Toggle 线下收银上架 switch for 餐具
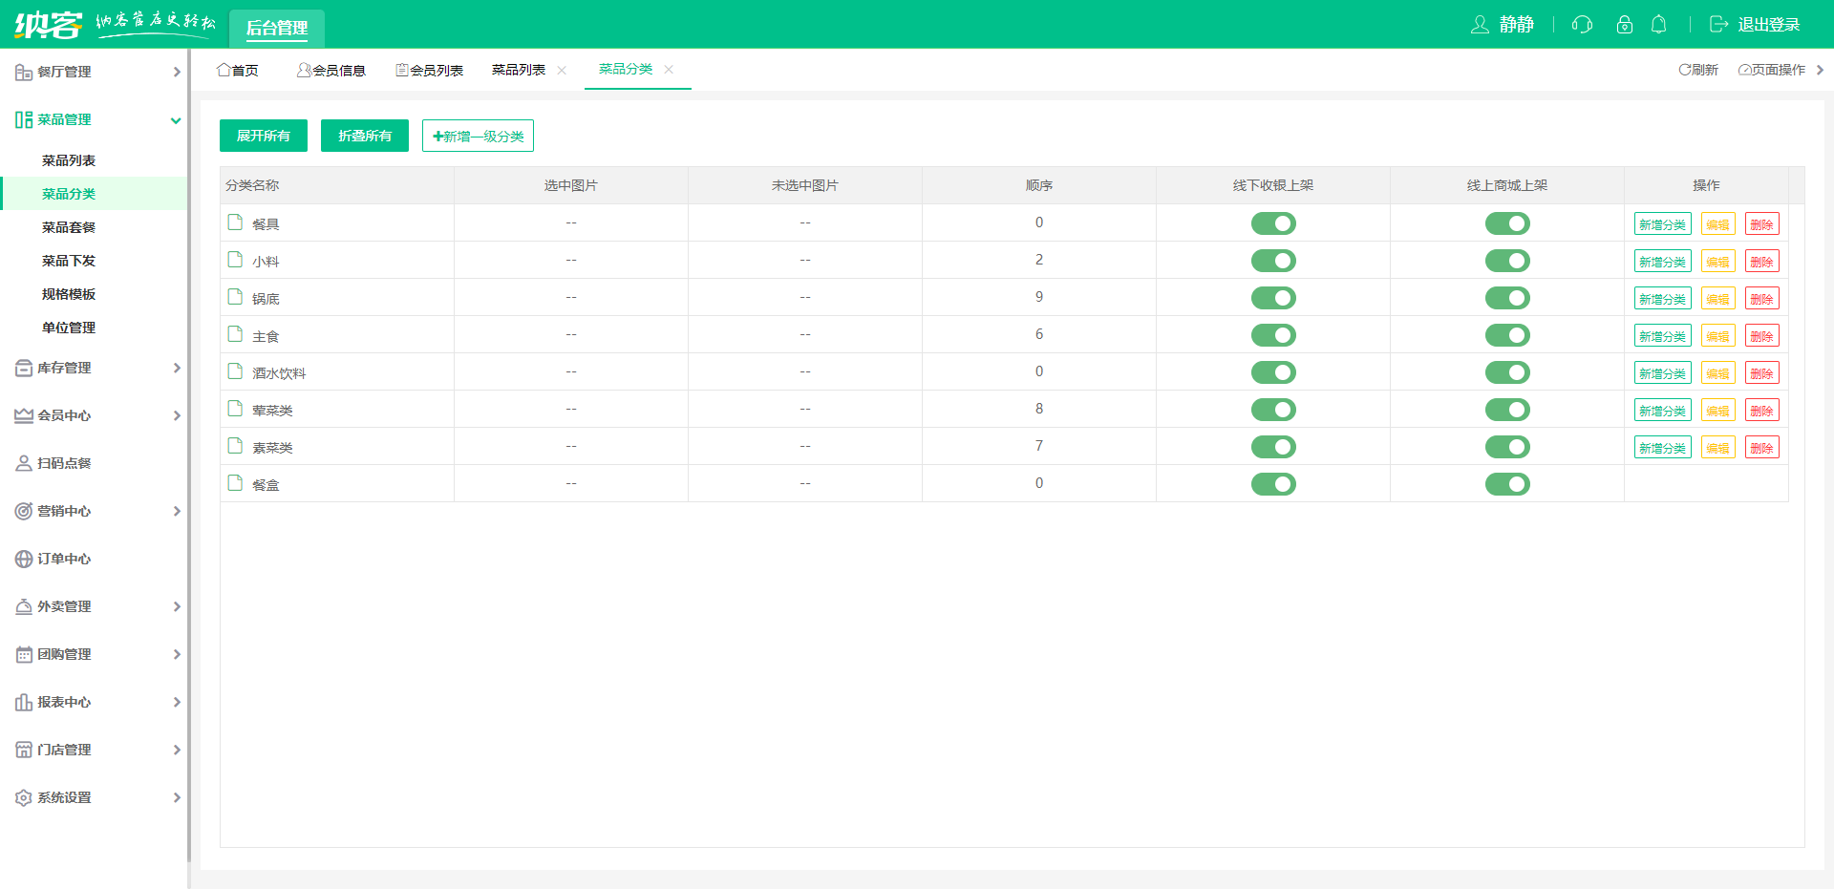Viewport: 1834px width, 889px height. (1273, 223)
